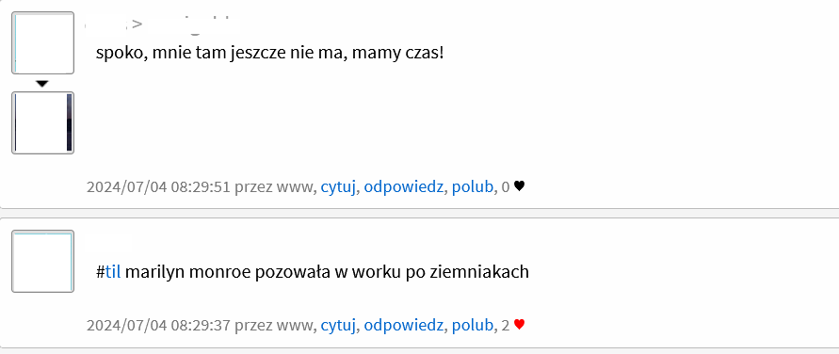Click the black heart icon beside 0 likes

pos(519,186)
